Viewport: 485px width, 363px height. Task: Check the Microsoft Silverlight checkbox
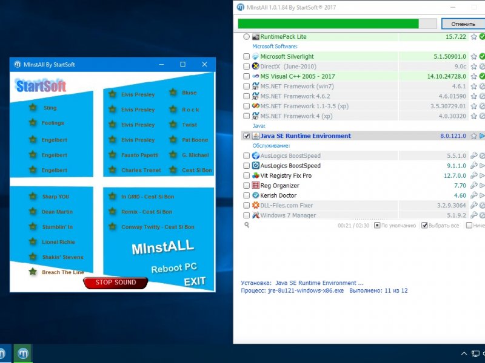246,56
